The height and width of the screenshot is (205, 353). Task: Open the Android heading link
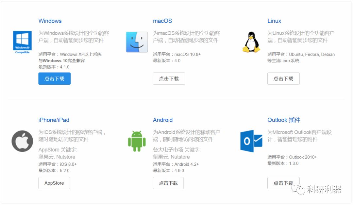coord(163,120)
